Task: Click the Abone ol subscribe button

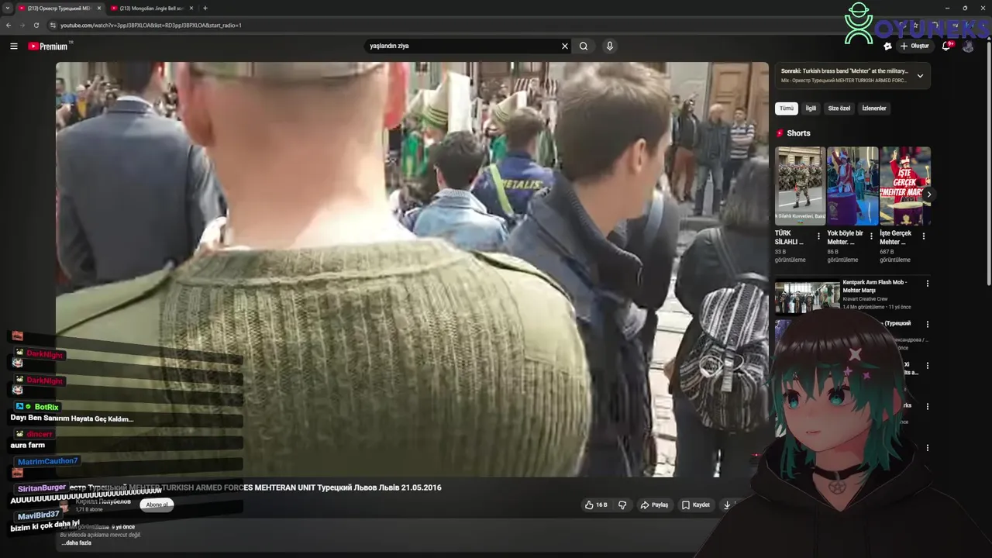Action: [x=157, y=505]
